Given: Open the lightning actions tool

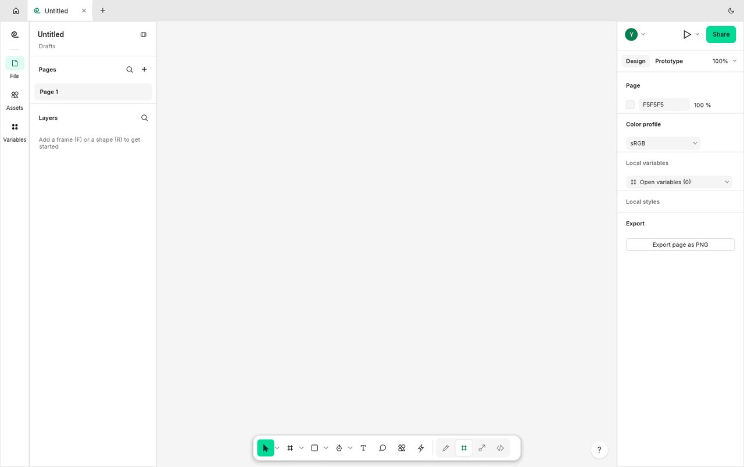Looking at the screenshot, I should 421,448.
